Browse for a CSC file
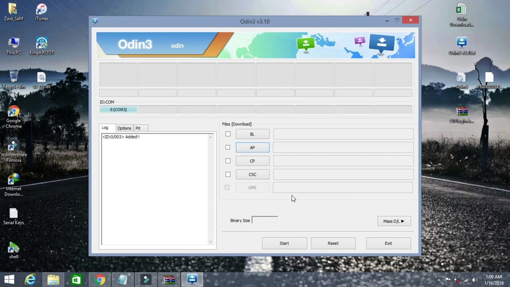Viewport: 510px width, 287px height. click(x=253, y=174)
